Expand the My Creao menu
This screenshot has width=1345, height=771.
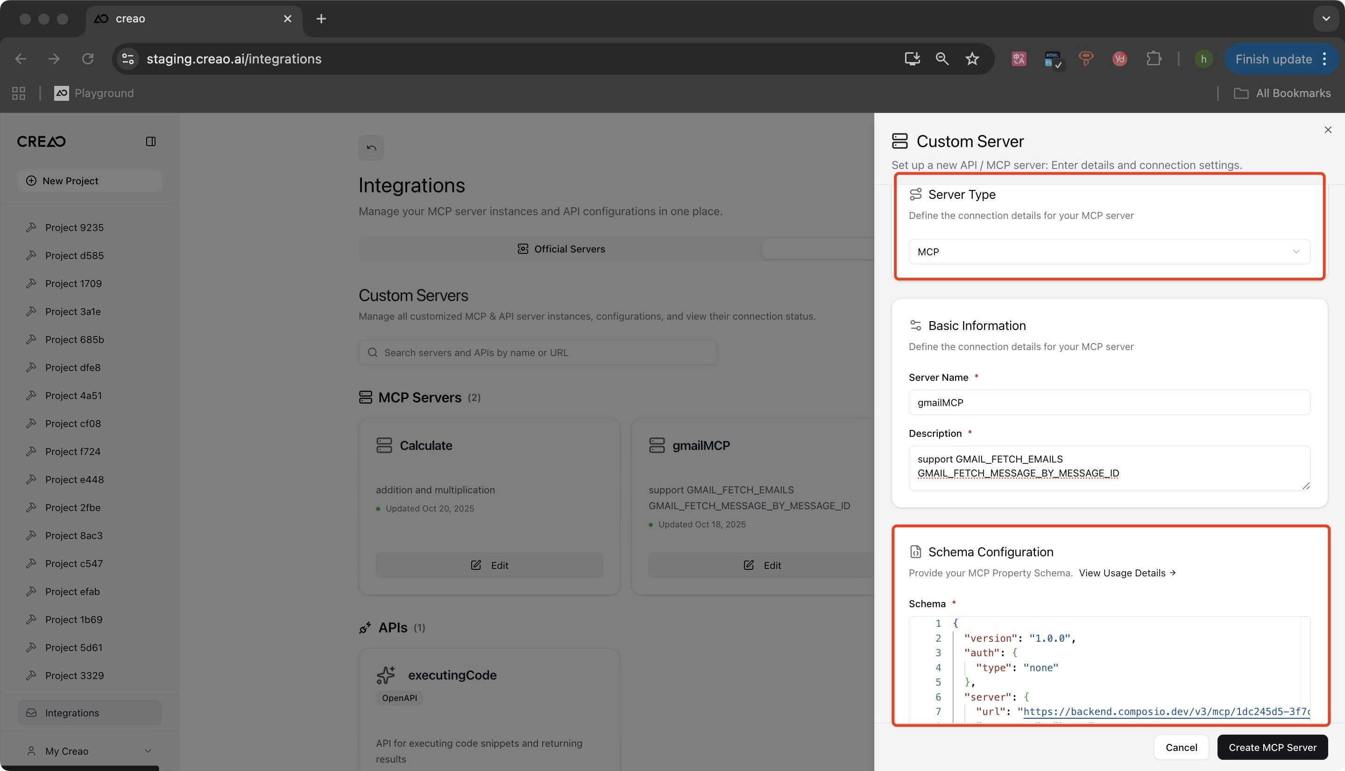point(89,751)
